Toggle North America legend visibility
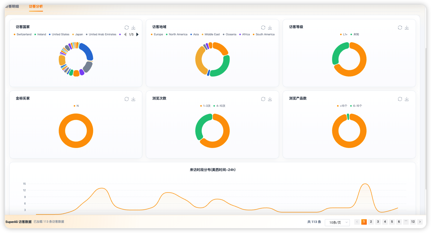Screen dimensions: 431x233 177,34
